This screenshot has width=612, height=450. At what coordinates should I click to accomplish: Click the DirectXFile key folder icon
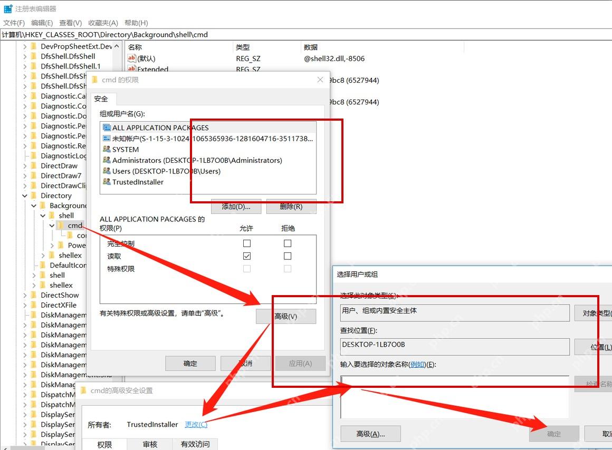click(x=34, y=305)
